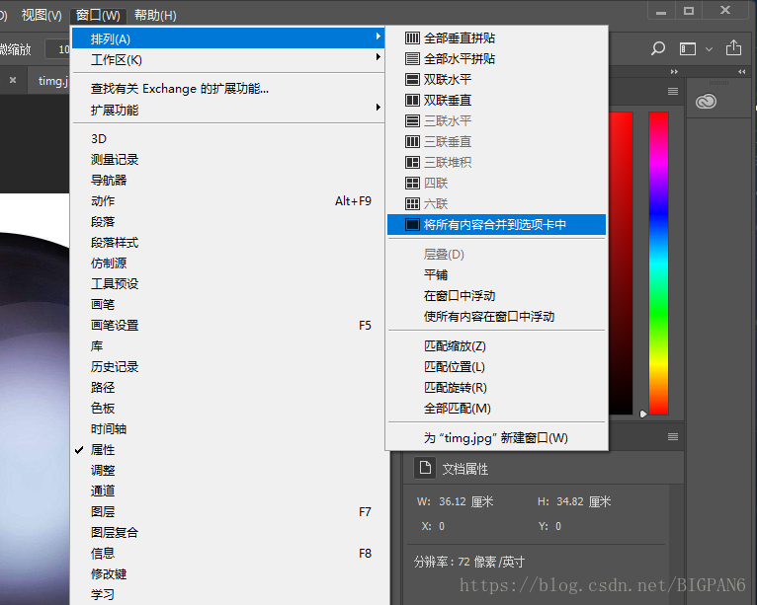Open the 时间轴 panel entry

coord(230,429)
